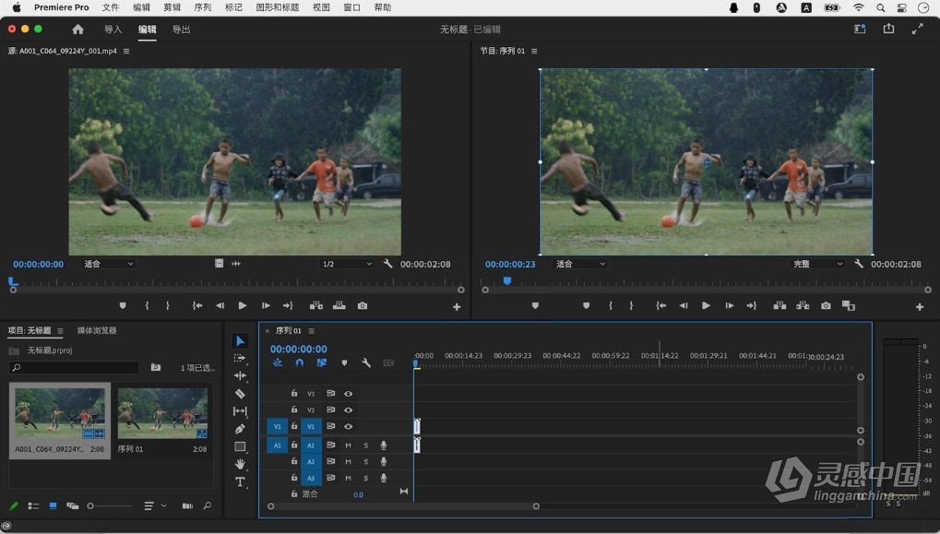The height and width of the screenshot is (534, 940).
Task: Open Program playback resolution dropdown 完整
Action: (817, 264)
